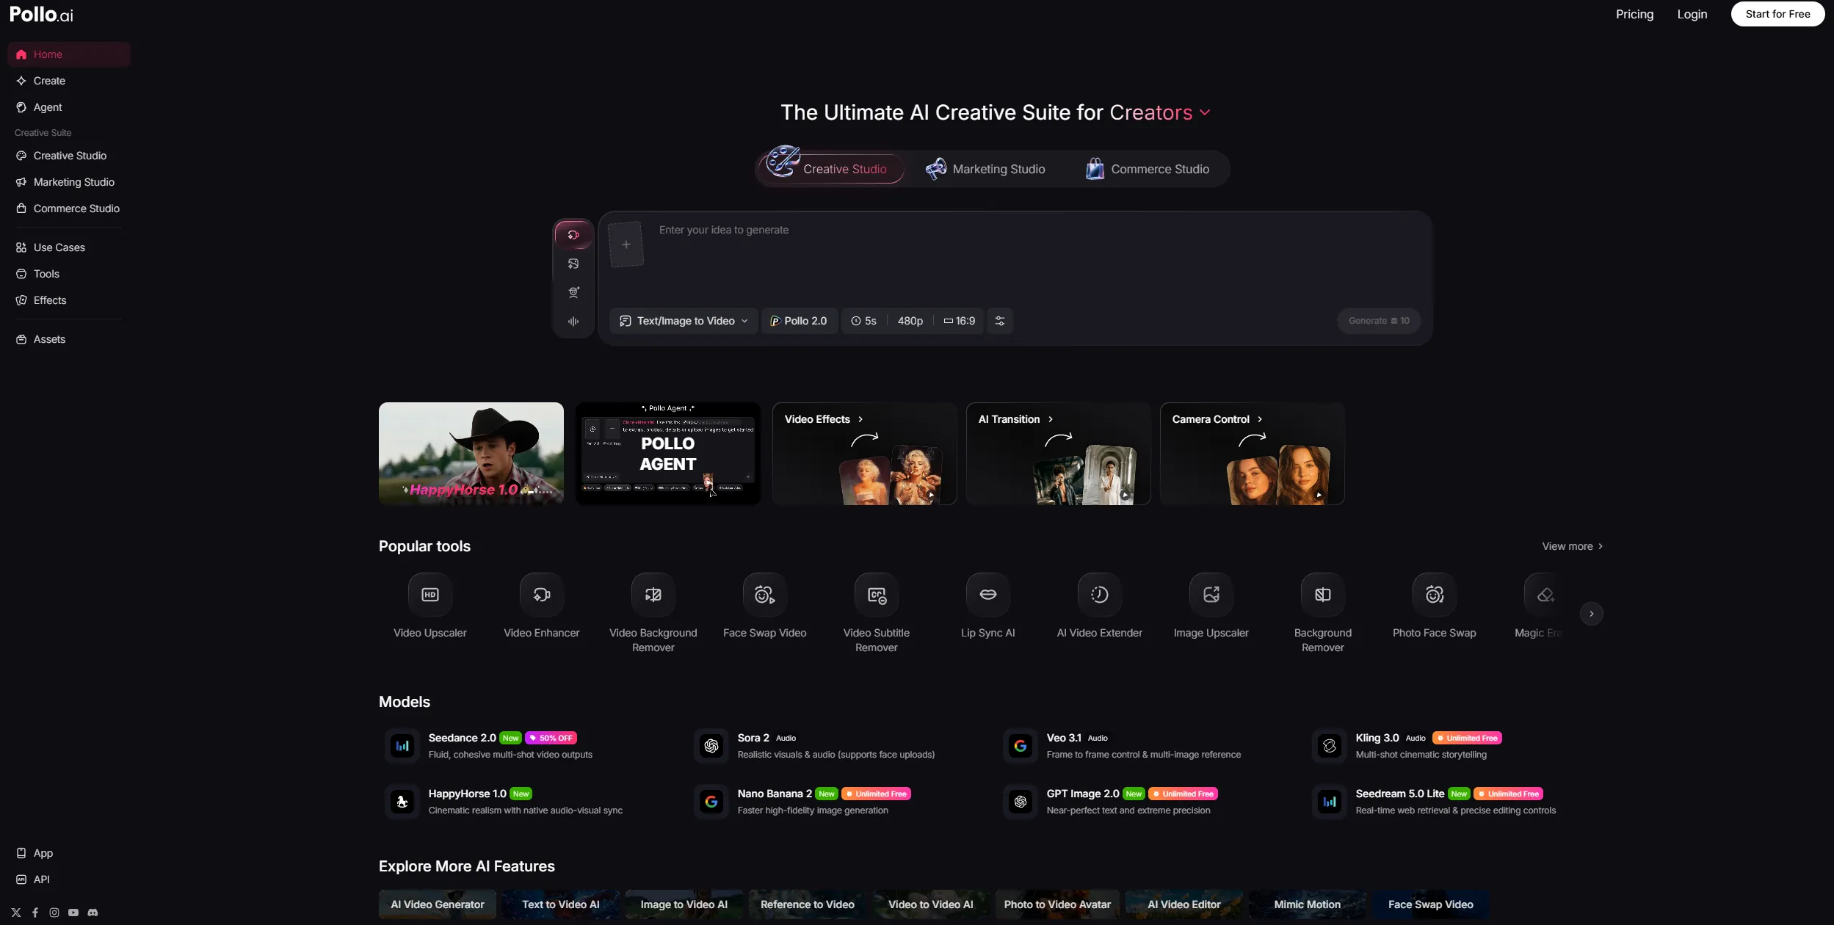Select the video generation mode icon

click(x=573, y=235)
